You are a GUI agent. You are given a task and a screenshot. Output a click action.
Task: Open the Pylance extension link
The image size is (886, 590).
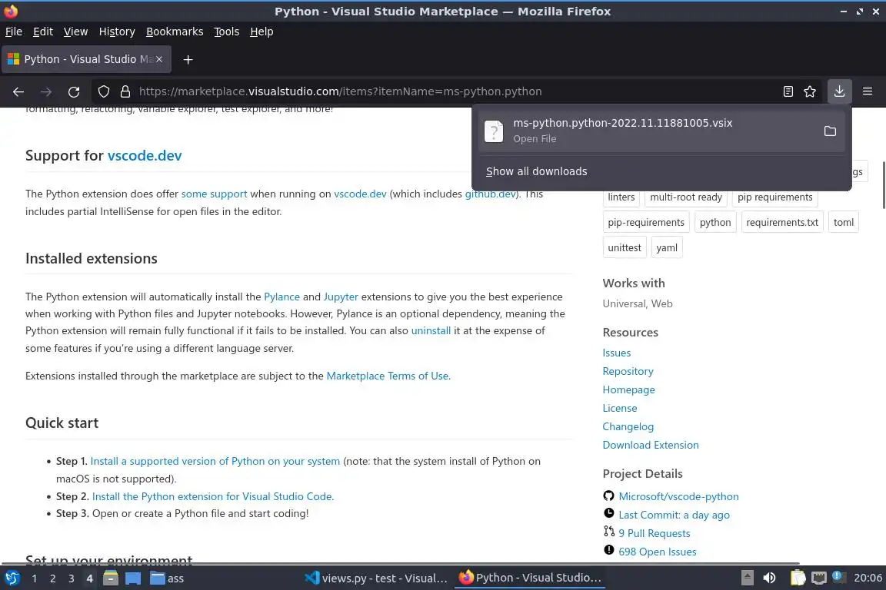click(x=282, y=297)
